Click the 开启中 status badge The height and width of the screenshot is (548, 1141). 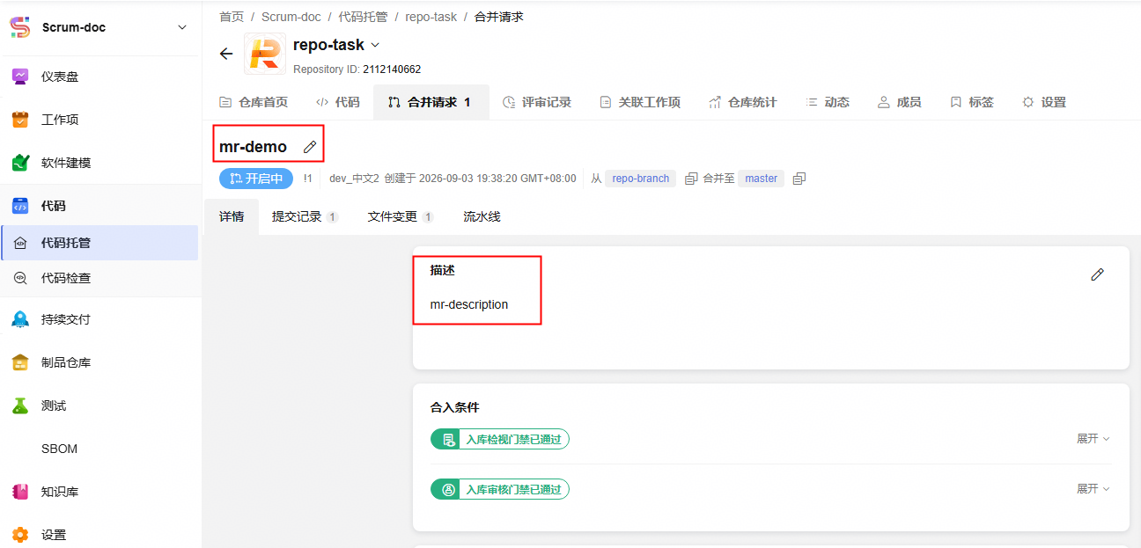coord(255,179)
